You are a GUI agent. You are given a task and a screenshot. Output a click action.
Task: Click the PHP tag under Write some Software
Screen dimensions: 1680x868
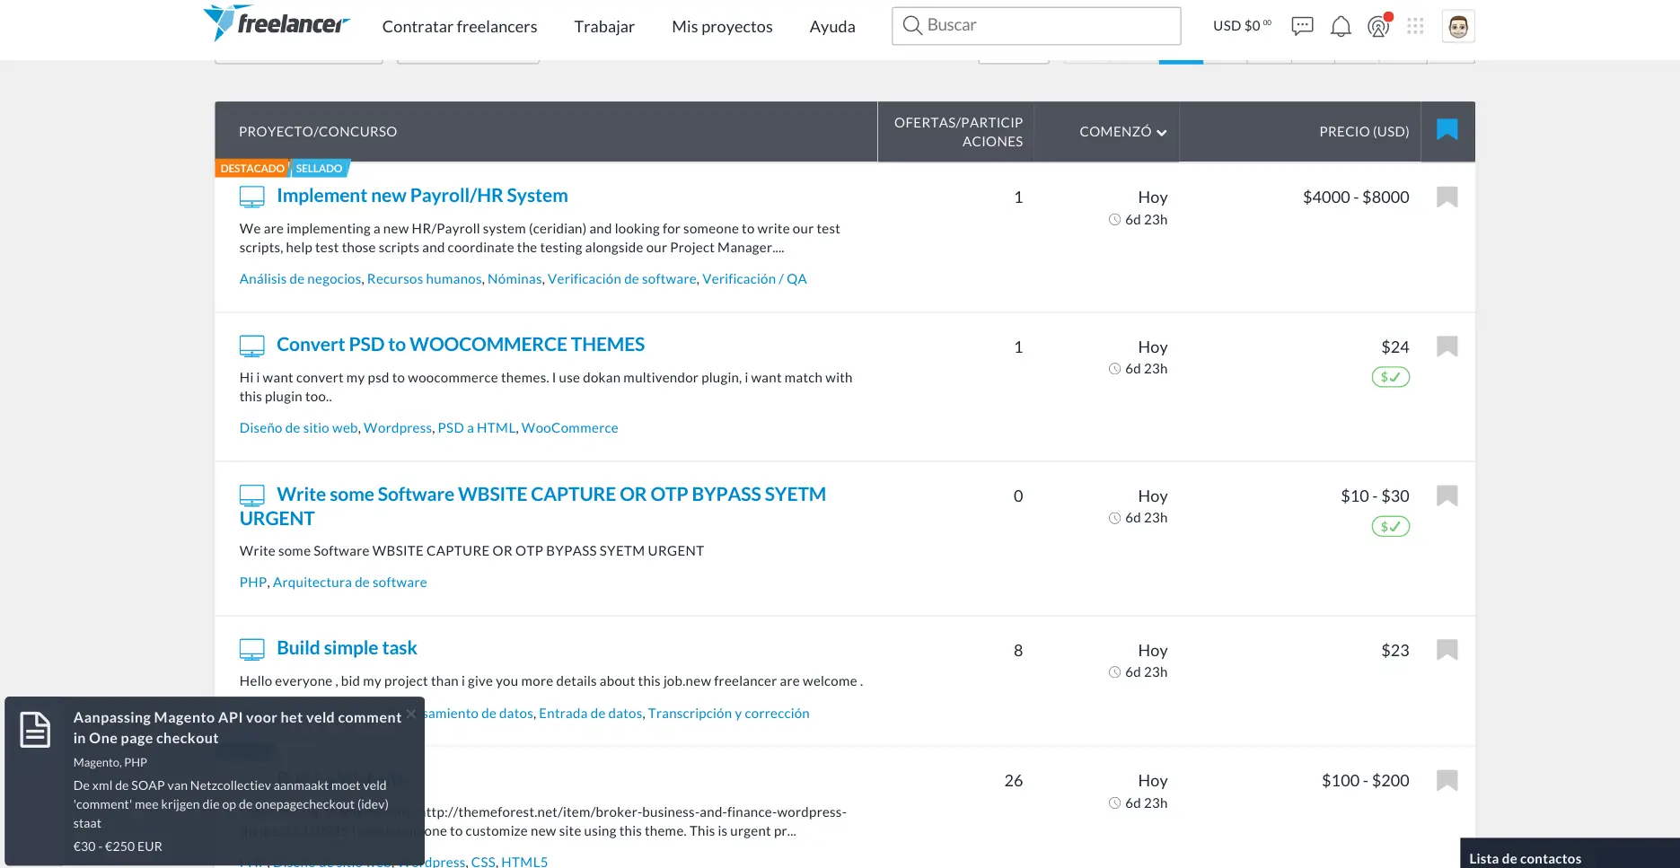pos(253,583)
